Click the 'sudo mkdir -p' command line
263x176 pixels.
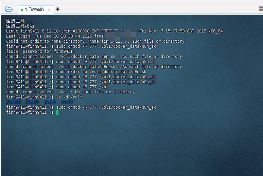(76, 72)
